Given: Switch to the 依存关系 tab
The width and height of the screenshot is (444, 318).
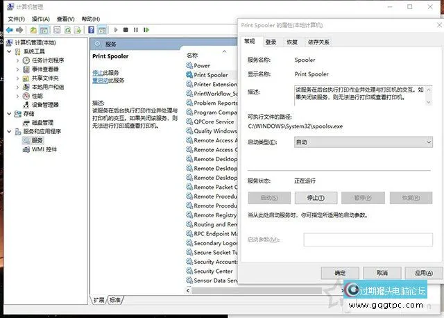Looking at the screenshot, I should pos(318,42).
